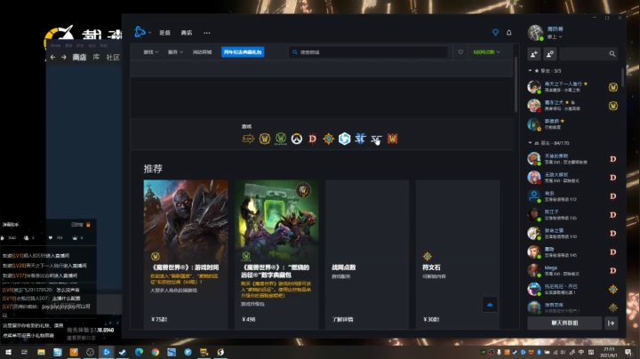Select the third favorite friend with away status

[572, 124]
